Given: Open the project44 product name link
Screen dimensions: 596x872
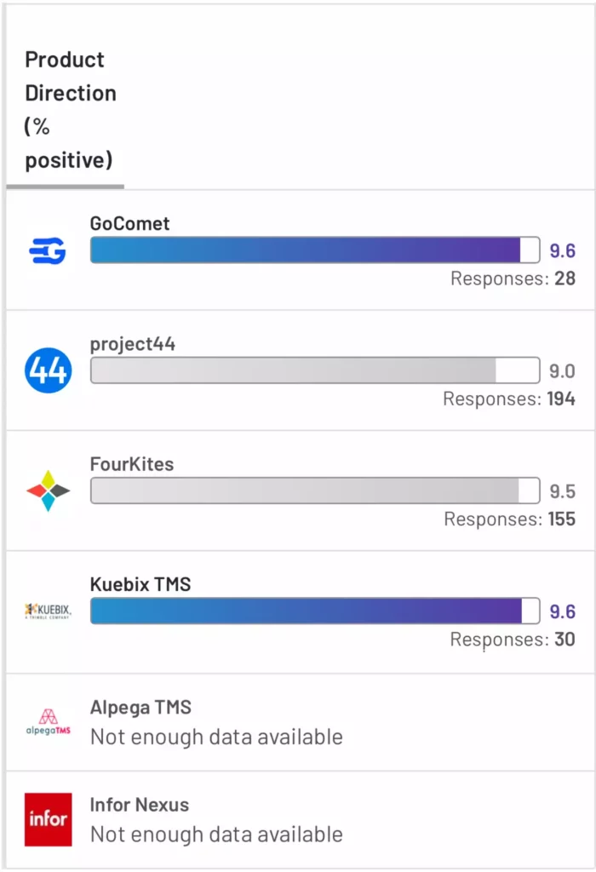Looking at the screenshot, I should click(132, 344).
